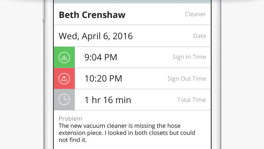Viewport: 264px width, 149px height.
Task: Tap the Total Time label
Action: [191, 100]
